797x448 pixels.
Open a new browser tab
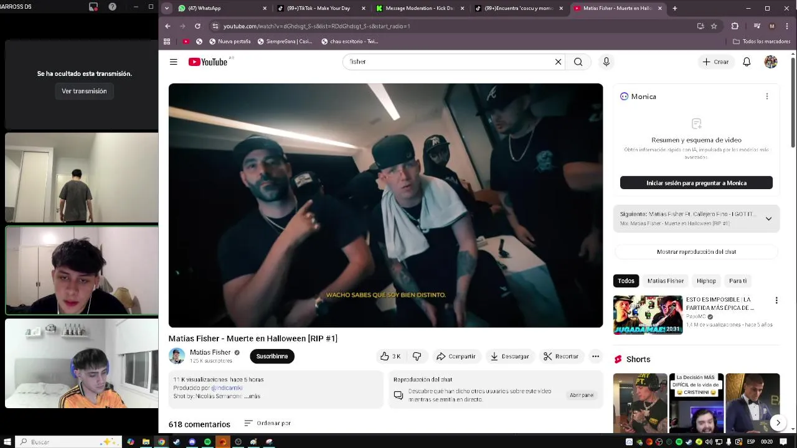coord(674,8)
